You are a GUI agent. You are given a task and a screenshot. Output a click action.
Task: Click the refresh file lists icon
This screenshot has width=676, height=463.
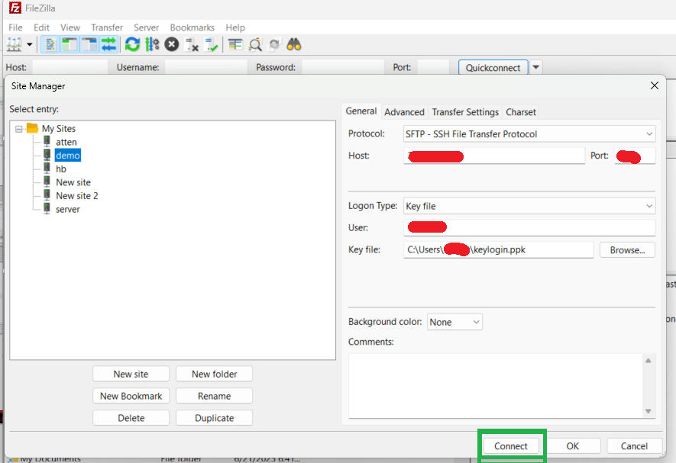pyautogui.click(x=132, y=44)
